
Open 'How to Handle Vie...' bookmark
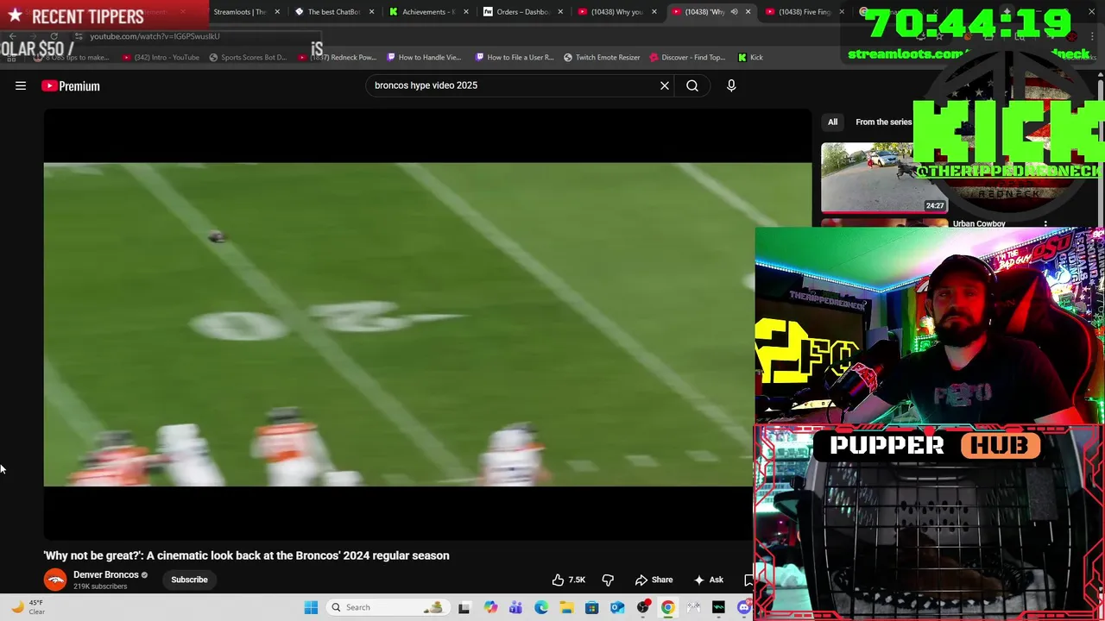424,57
